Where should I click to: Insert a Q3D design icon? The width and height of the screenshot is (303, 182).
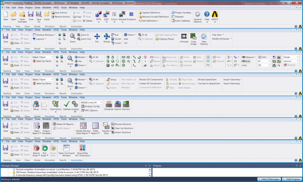(106, 15)
